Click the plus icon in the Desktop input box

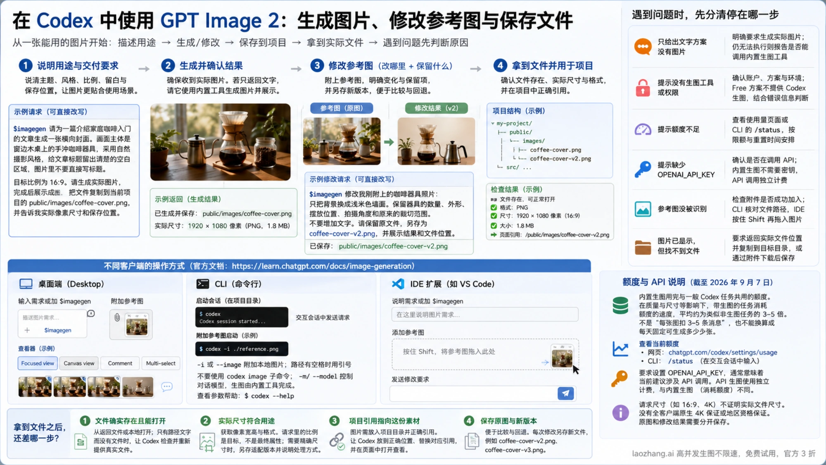coord(27,330)
